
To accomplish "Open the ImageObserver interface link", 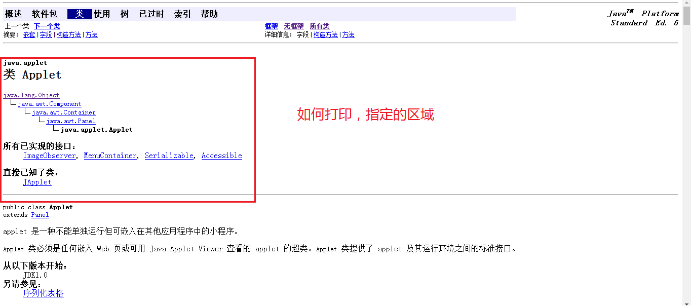I will (49, 156).
